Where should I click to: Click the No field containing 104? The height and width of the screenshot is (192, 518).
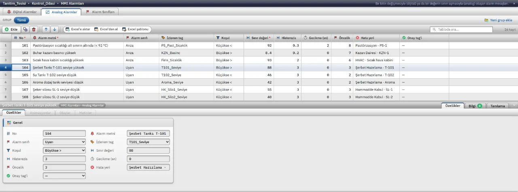pos(64,134)
